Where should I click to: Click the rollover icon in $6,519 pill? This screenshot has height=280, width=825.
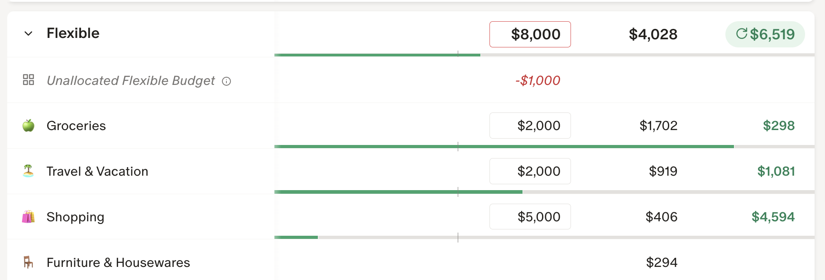point(741,34)
